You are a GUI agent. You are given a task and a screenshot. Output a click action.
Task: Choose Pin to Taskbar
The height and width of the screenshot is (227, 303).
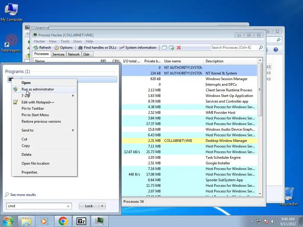coord(44,108)
